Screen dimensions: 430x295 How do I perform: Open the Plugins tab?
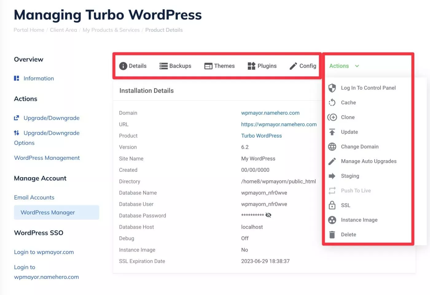[x=262, y=66]
